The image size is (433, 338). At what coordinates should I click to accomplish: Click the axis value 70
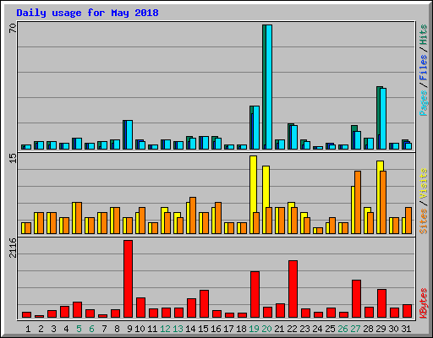pos(13,28)
